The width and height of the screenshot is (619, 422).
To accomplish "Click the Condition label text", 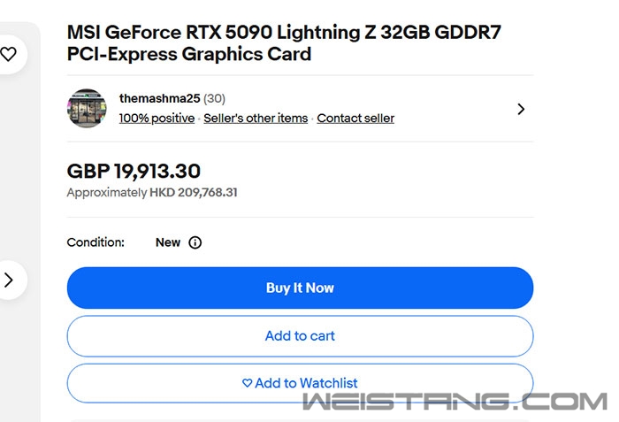I will [x=96, y=242].
